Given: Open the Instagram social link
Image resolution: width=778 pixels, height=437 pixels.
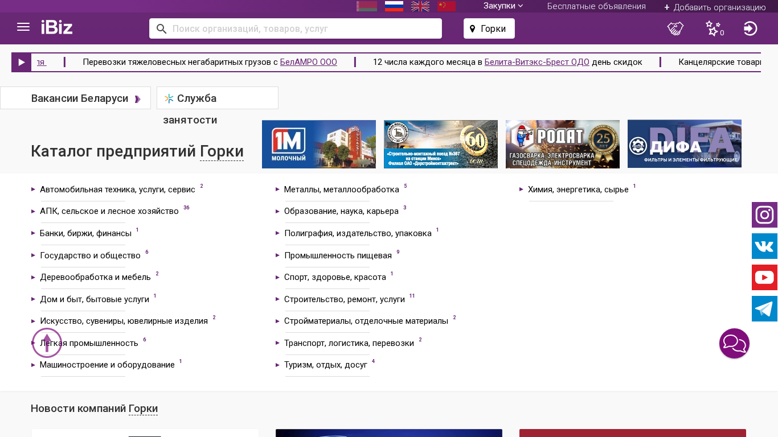Looking at the screenshot, I should coord(764,215).
